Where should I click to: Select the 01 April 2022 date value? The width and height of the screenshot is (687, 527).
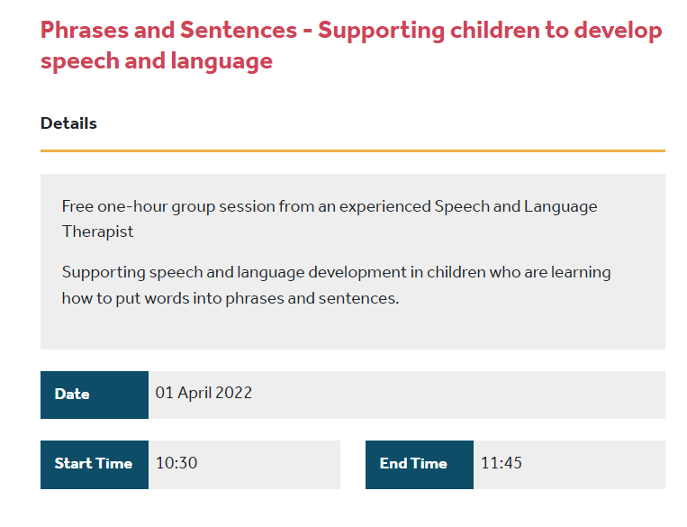pos(203,393)
